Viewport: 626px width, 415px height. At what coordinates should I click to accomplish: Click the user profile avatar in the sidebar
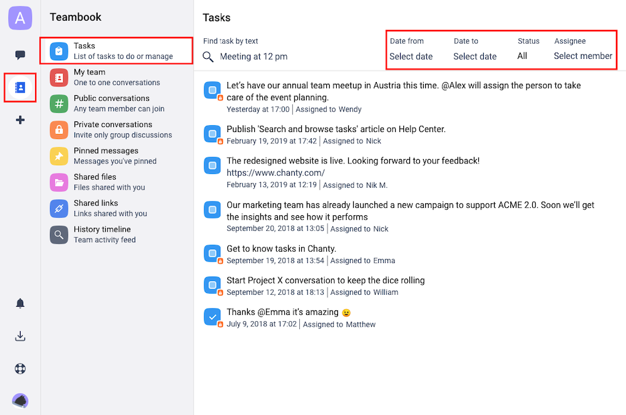(x=20, y=401)
